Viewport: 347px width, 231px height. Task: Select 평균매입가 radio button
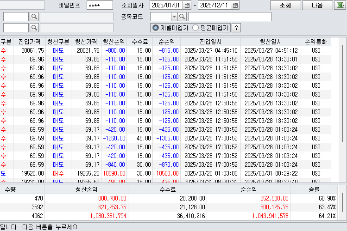(196, 28)
